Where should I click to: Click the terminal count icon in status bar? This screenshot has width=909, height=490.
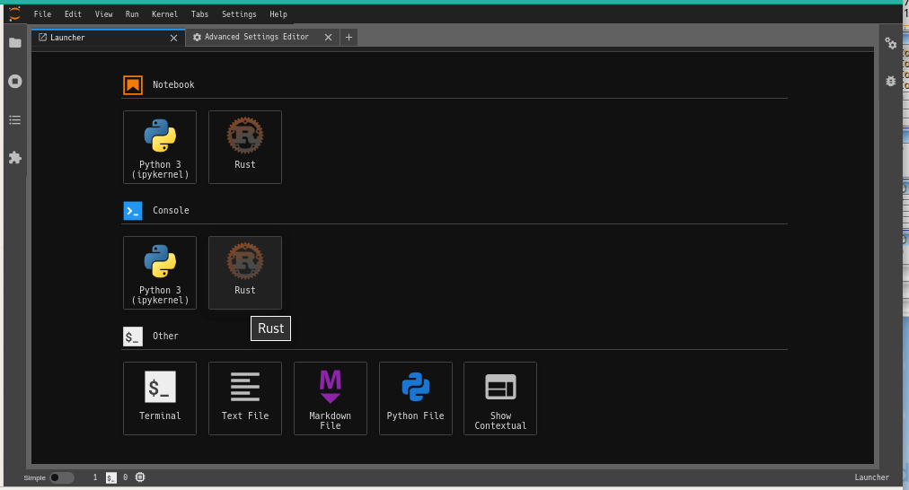pyautogui.click(x=111, y=477)
